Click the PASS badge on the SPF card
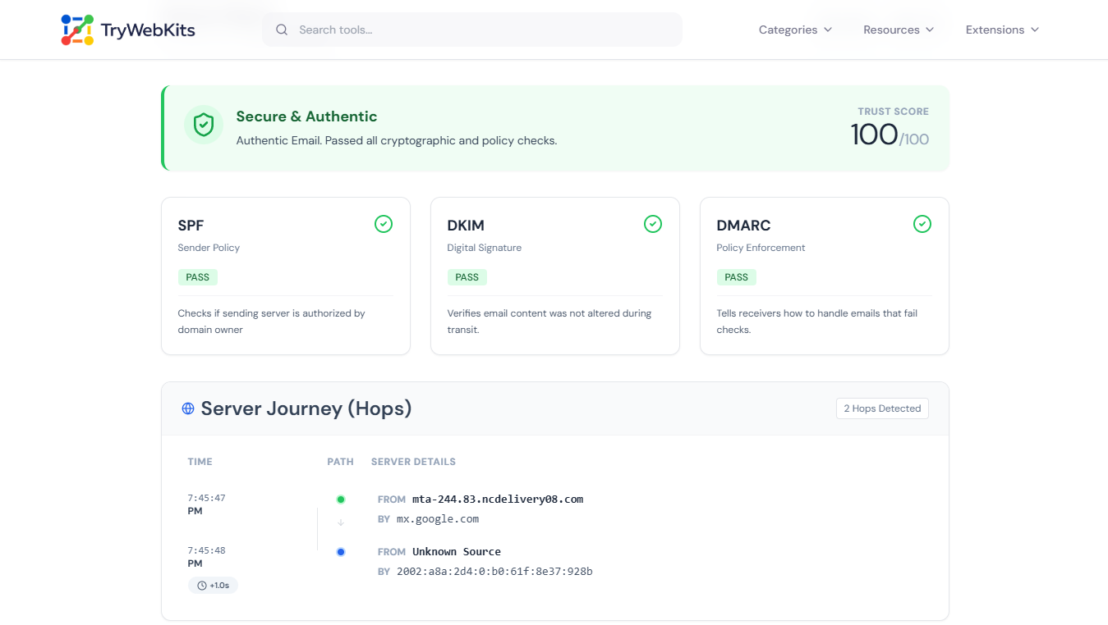 click(197, 276)
